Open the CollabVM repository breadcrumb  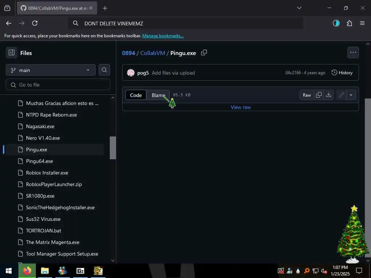153,53
